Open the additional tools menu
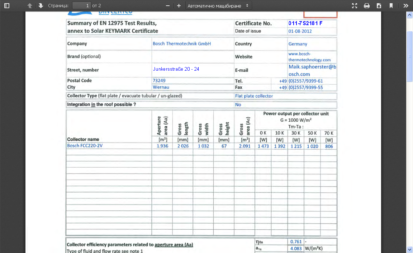413x253 pixels. click(405, 6)
